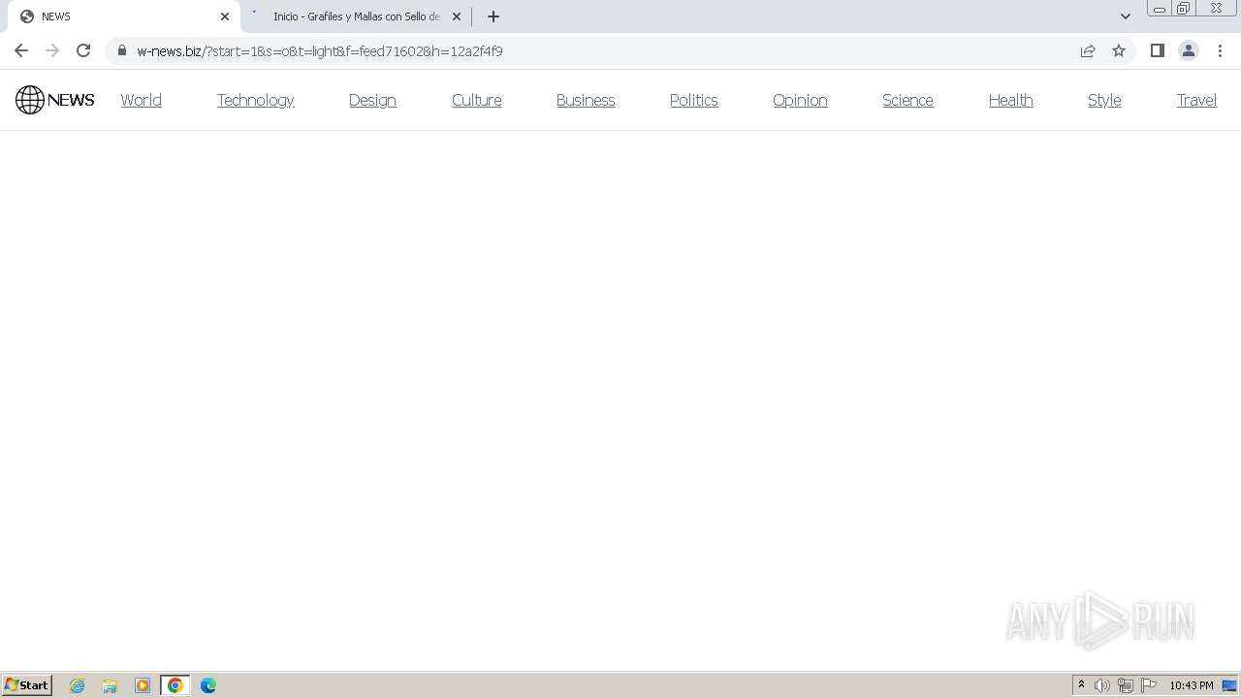Visit the Health section
This screenshot has height=698, width=1241.
1010,100
